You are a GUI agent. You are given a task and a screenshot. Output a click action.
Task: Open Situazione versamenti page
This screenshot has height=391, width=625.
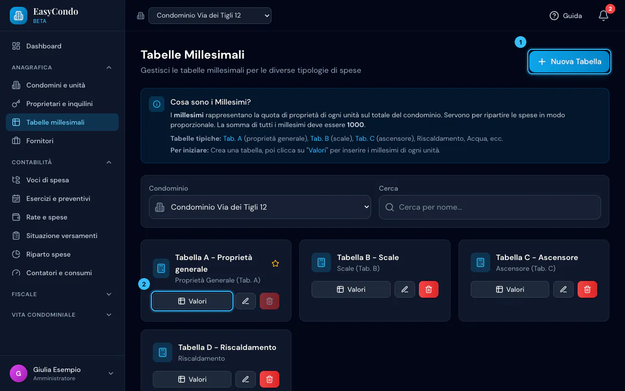pyautogui.click(x=62, y=236)
